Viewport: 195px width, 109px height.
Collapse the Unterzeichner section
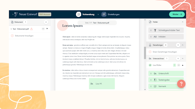click(x=183, y=58)
